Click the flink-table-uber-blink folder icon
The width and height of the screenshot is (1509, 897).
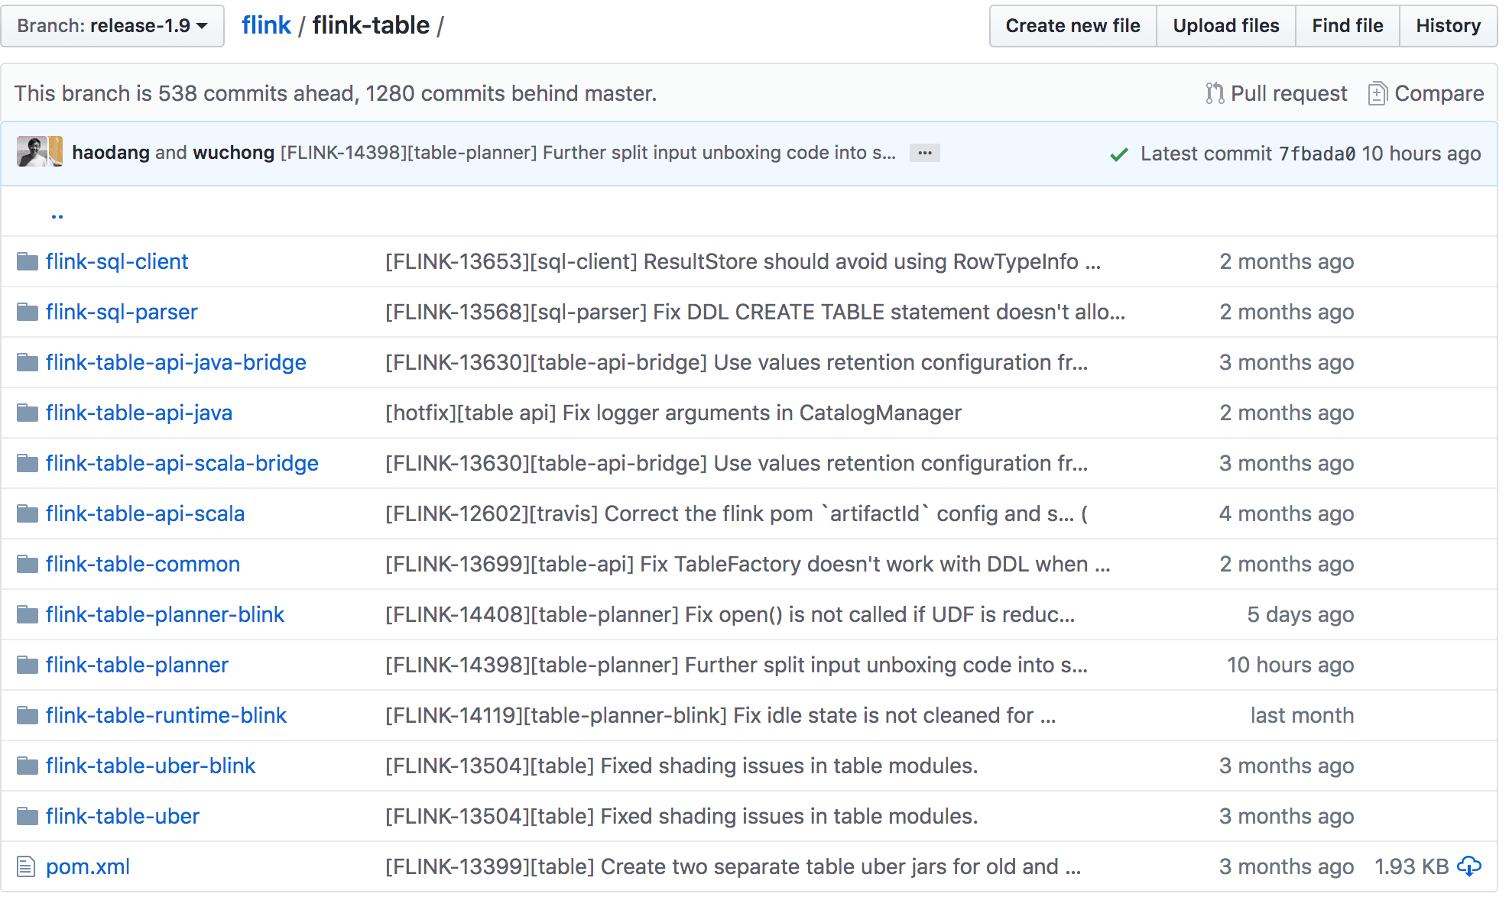[28, 766]
